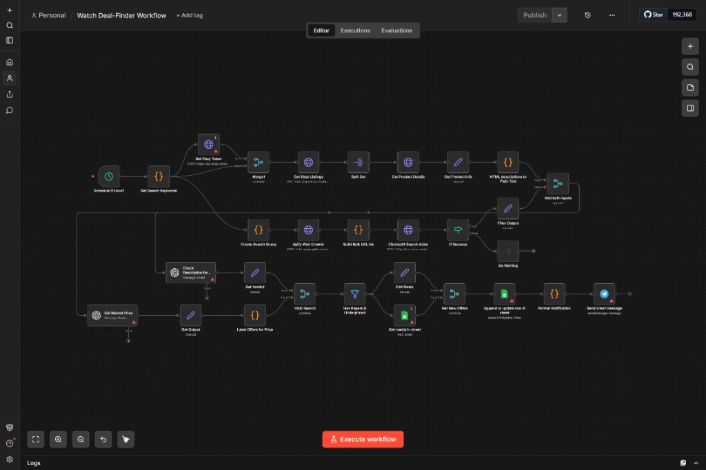Image resolution: width=706 pixels, height=470 pixels.
Task: Select the Merge1 node
Action: (x=259, y=162)
